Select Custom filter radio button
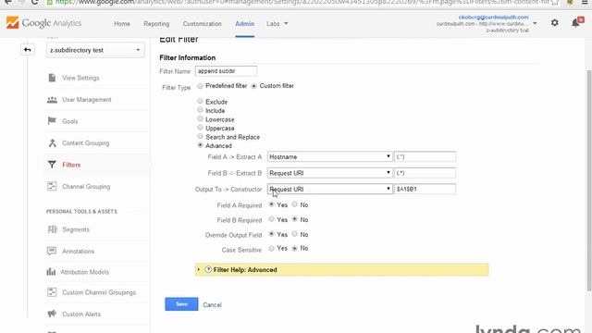This screenshot has height=333, width=592. (254, 86)
